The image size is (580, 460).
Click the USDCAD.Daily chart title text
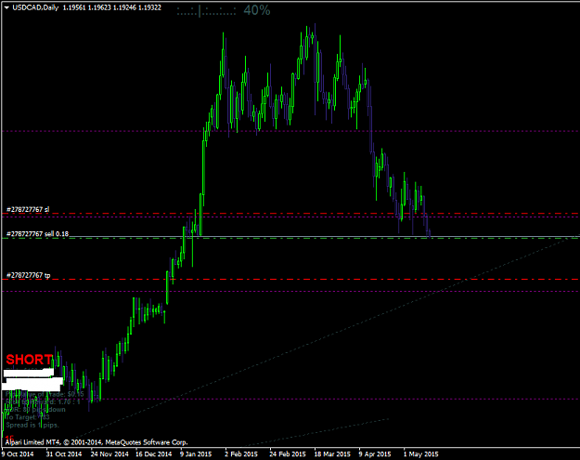[35, 7]
